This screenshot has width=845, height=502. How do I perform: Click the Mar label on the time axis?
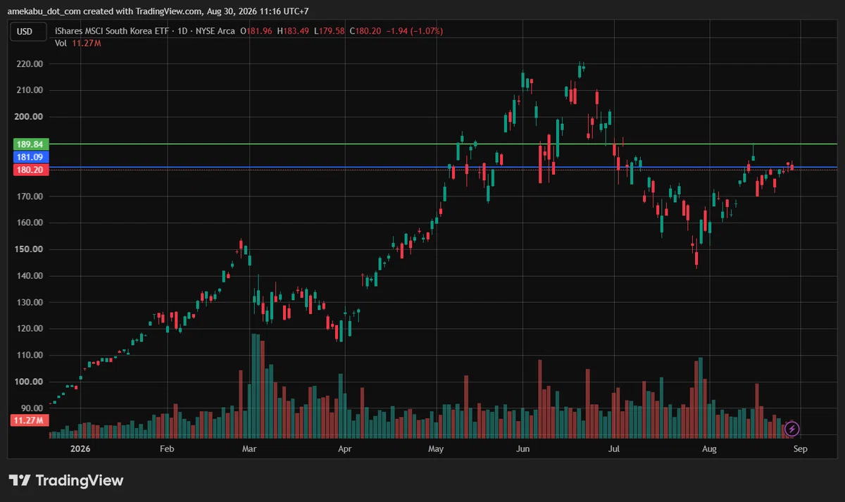point(249,448)
